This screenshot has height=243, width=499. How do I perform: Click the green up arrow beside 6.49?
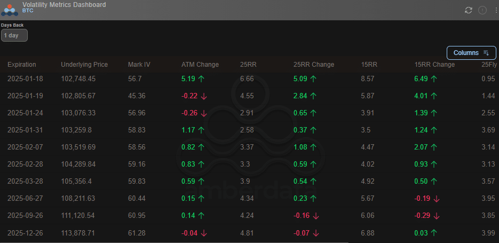tap(434, 79)
